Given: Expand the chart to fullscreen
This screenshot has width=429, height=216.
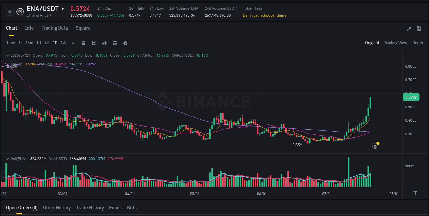Looking at the screenshot, I should click(408, 29).
